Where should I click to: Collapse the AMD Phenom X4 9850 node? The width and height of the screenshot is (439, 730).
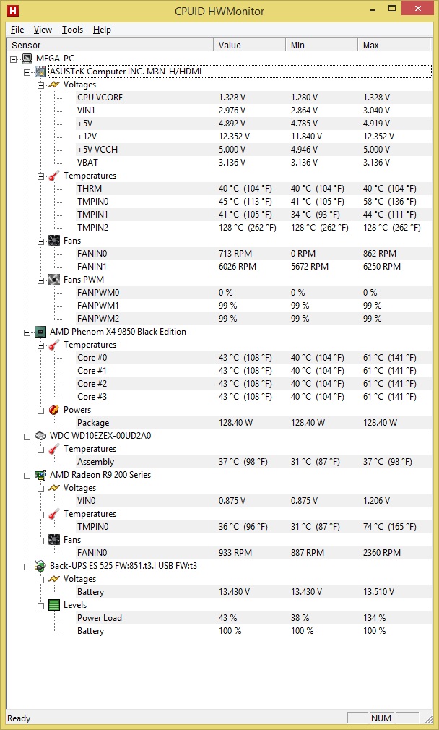click(x=27, y=332)
